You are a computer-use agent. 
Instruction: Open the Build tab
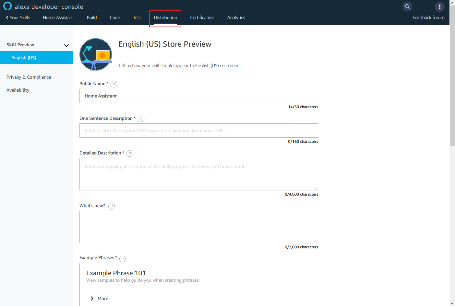coord(92,17)
